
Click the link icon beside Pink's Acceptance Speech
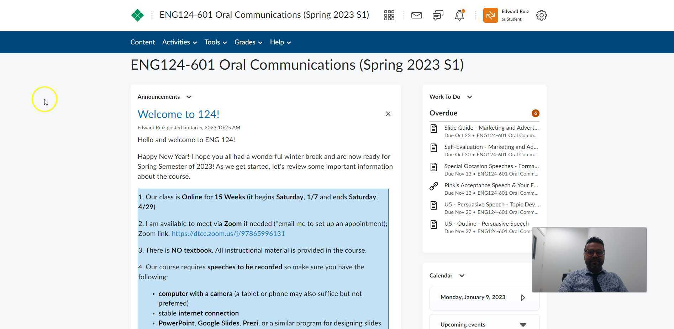point(433,186)
